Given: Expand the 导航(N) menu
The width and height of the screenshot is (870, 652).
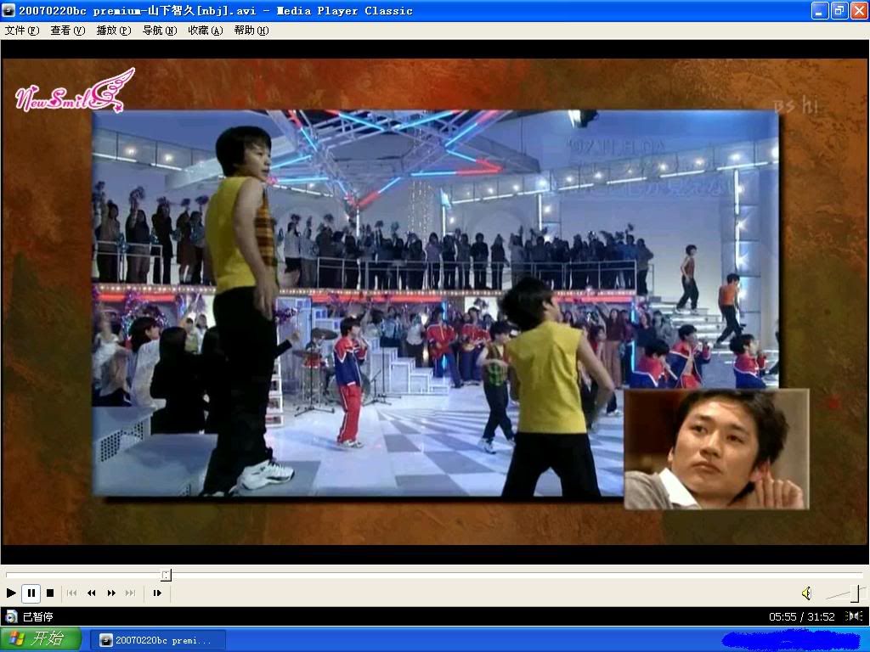Looking at the screenshot, I should (x=160, y=31).
